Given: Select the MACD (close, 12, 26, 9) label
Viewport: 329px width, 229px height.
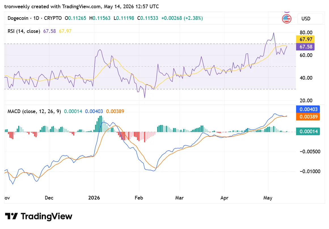Looking at the screenshot, I should 34,111.
